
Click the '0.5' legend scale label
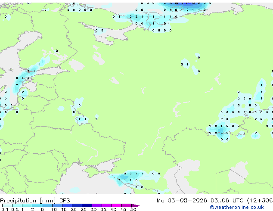click(15, 209)
